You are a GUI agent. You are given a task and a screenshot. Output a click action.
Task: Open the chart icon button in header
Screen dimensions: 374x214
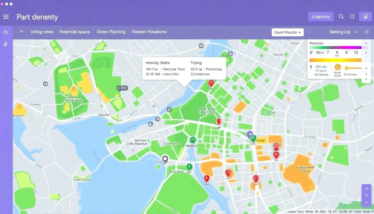coord(365,16)
